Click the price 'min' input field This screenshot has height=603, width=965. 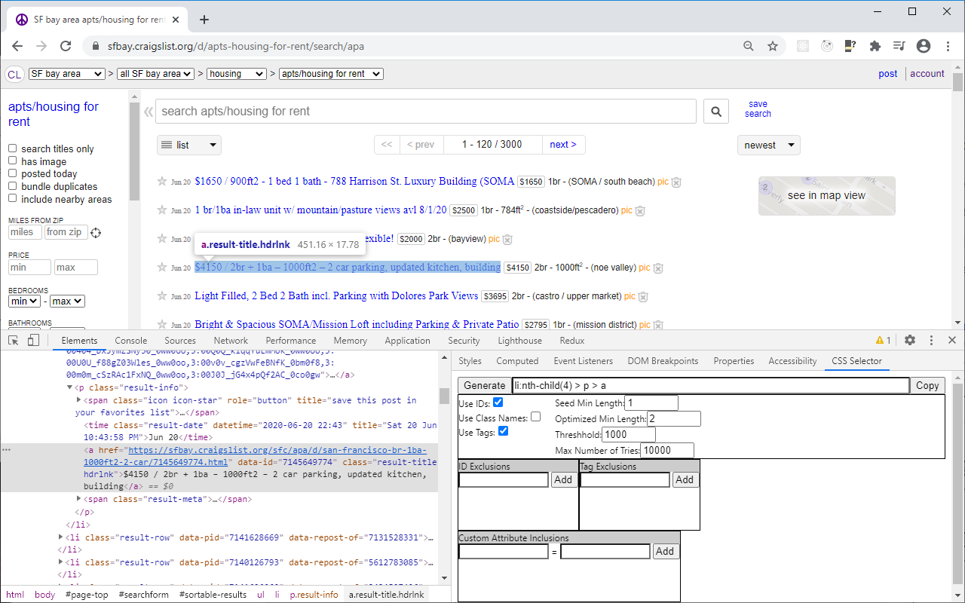pos(29,268)
